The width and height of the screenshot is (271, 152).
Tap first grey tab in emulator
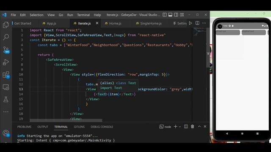point(228,32)
